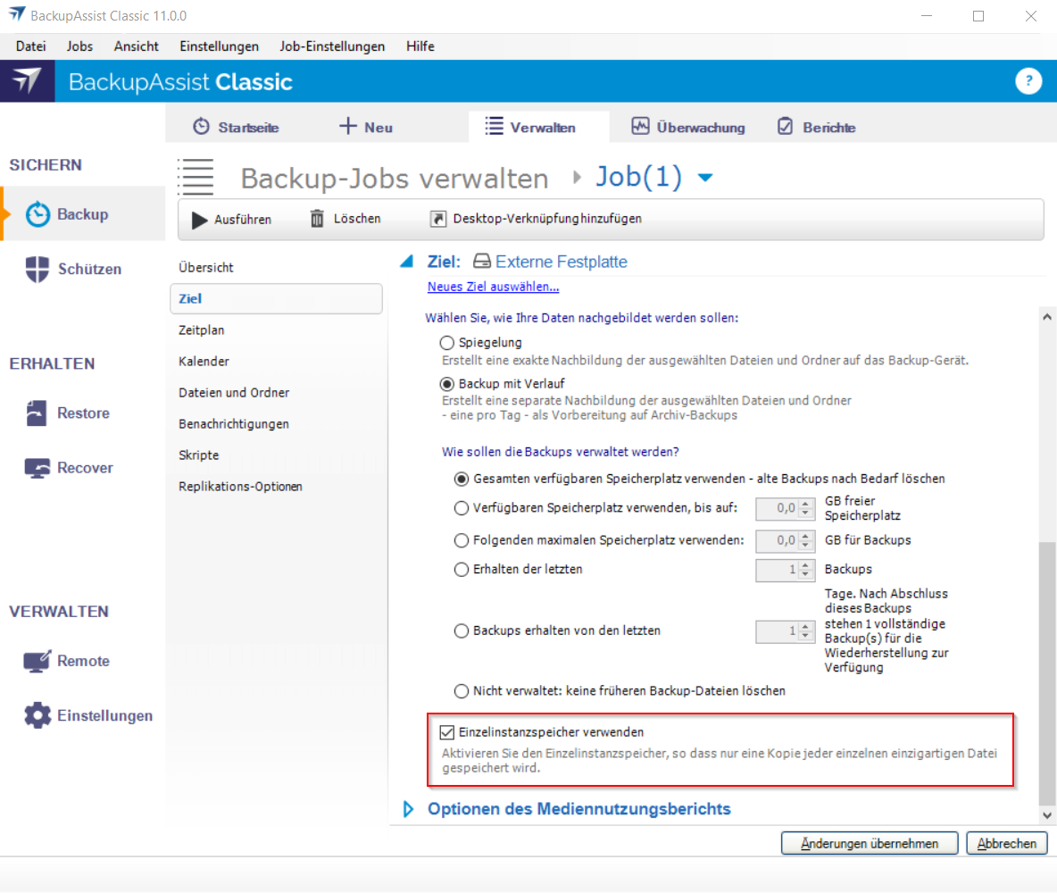Open the Job(1) dropdown arrow

coord(704,179)
